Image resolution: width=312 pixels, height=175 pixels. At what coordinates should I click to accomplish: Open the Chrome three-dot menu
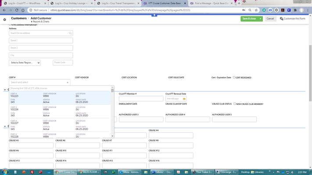coord(308,10)
